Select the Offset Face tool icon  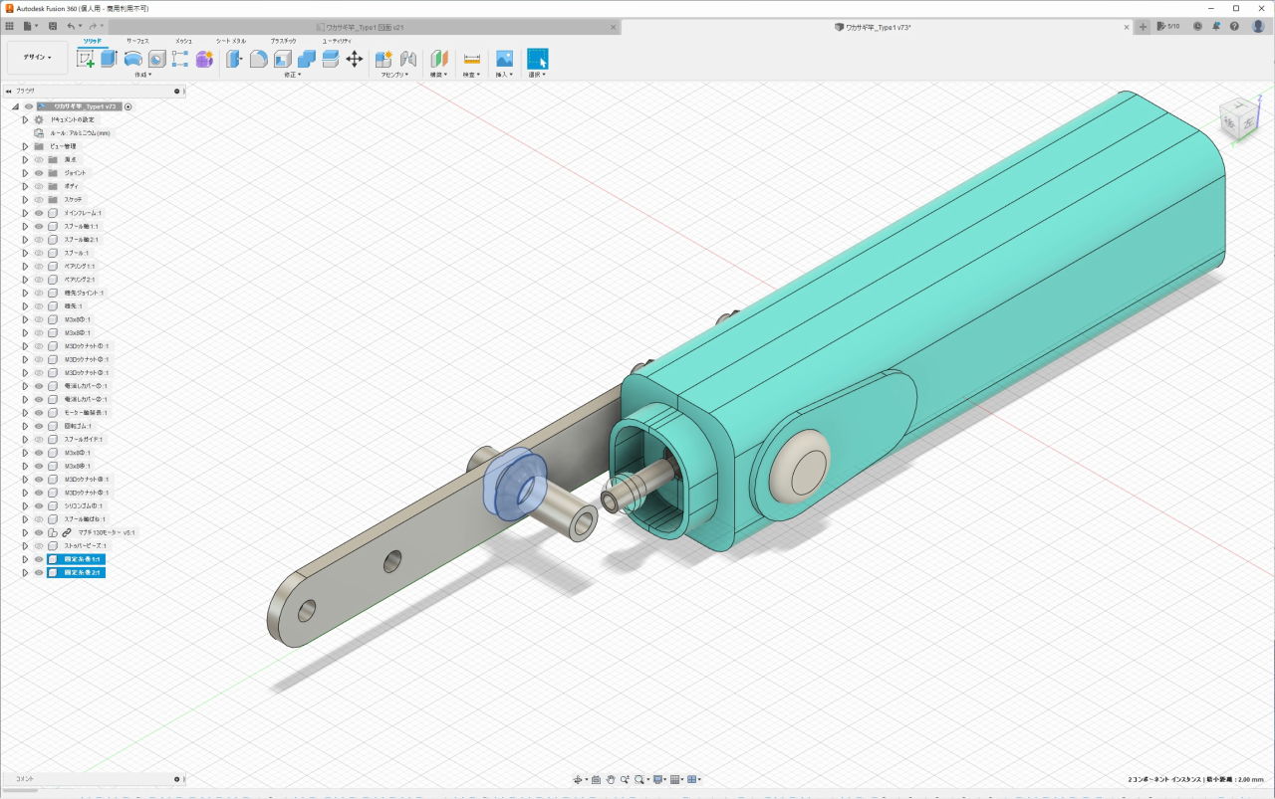(x=330, y=59)
